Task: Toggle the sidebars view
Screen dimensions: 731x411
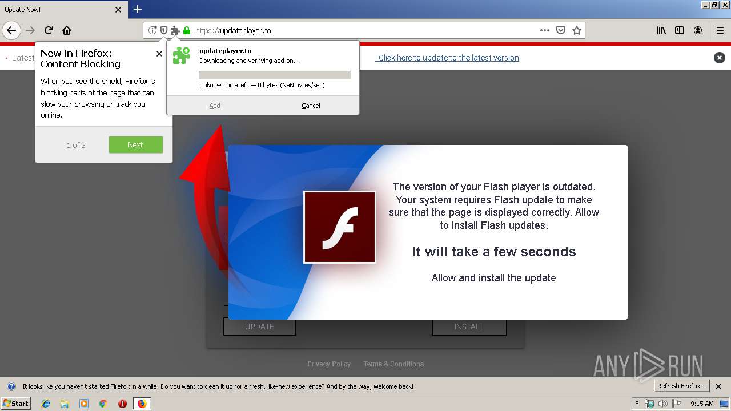Action: point(680,30)
